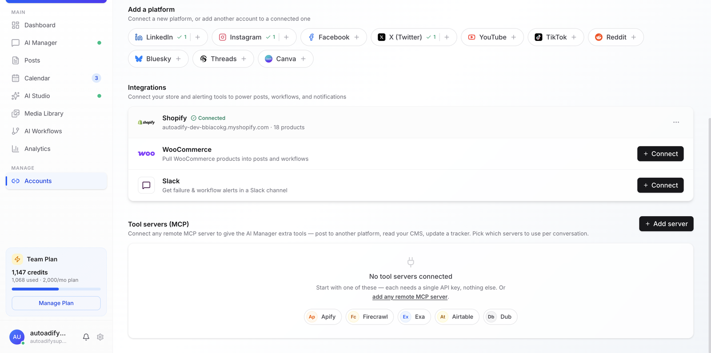
Task: Click Add server button
Action: tap(666, 224)
